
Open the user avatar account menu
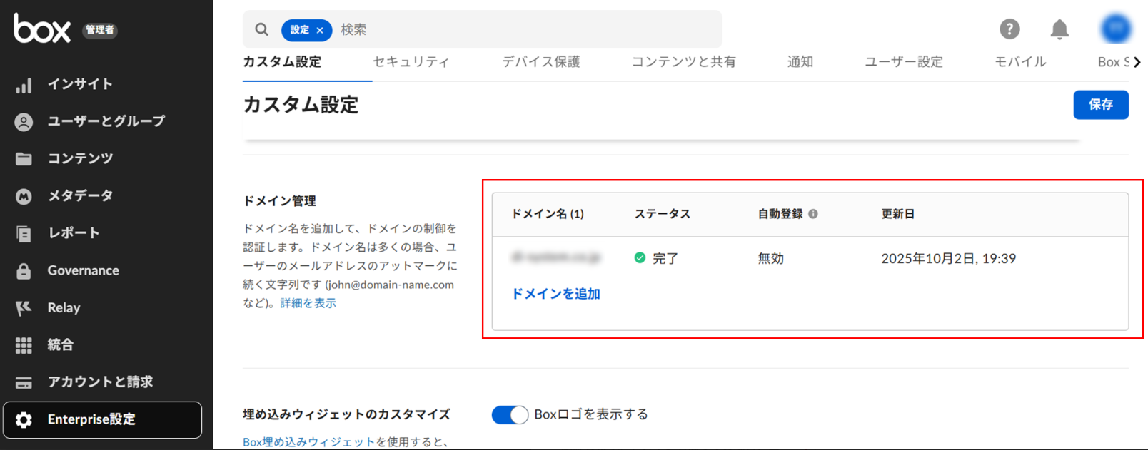[1115, 29]
